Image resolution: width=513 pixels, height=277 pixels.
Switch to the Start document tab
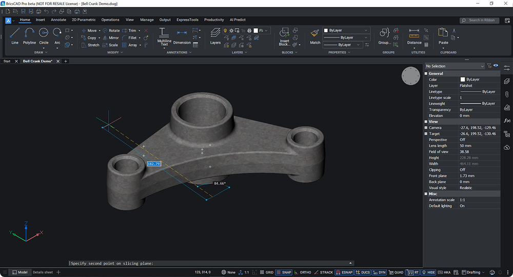7,61
